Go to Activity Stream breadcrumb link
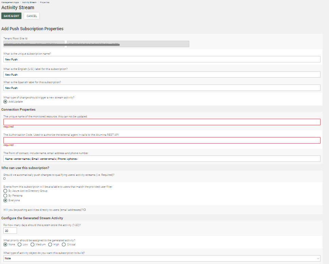This screenshot has width=329, height=264. (29, 2)
